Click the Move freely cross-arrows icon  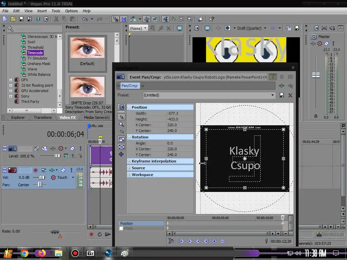[121, 154]
